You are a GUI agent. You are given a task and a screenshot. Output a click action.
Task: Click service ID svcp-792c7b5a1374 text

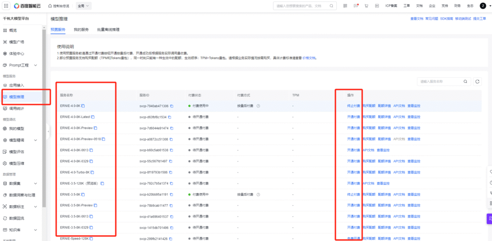(154, 184)
